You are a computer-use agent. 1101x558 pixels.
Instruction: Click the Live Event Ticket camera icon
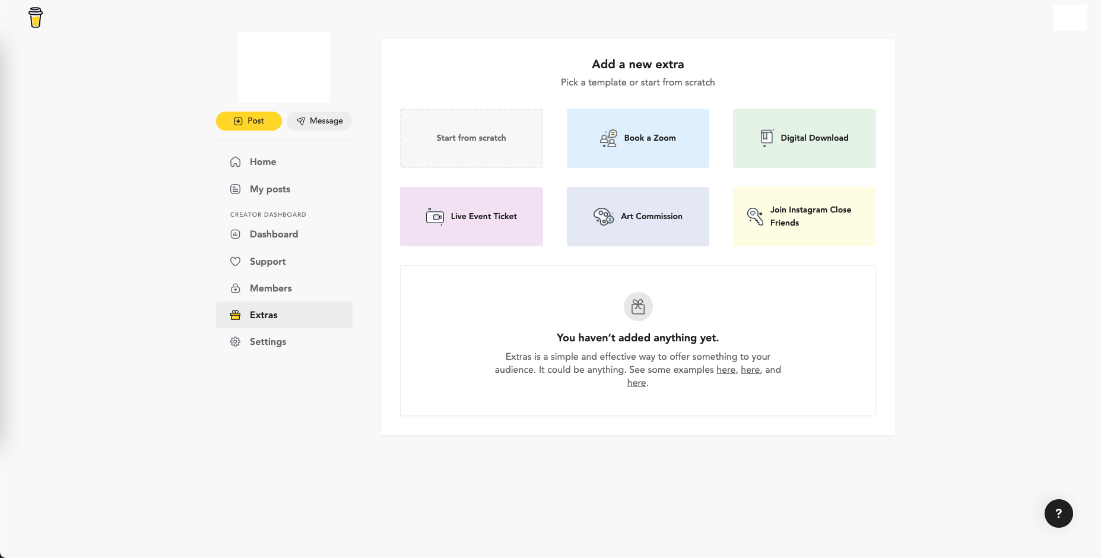(435, 217)
